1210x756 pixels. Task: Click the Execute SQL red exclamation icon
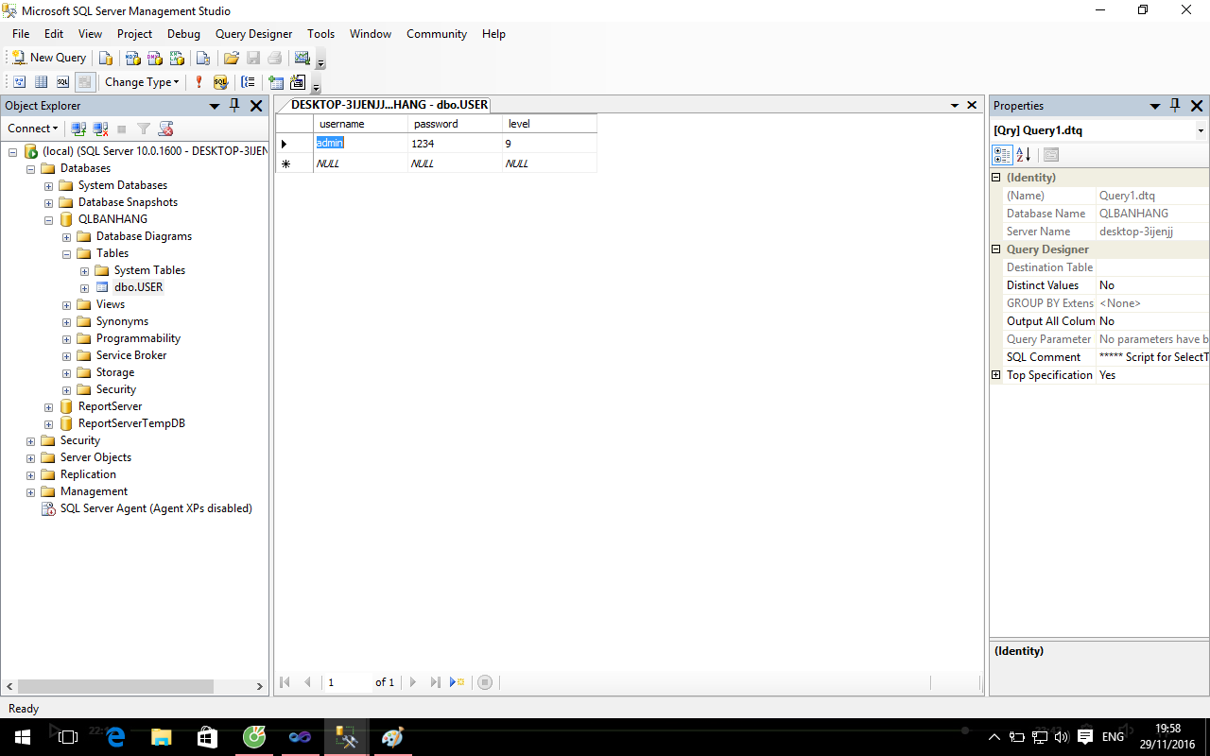(199, 82)
